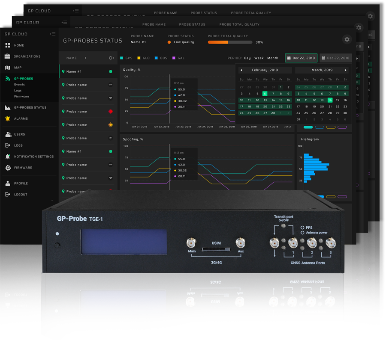
Task: Set the period to Day
Action: pos(247,58)
